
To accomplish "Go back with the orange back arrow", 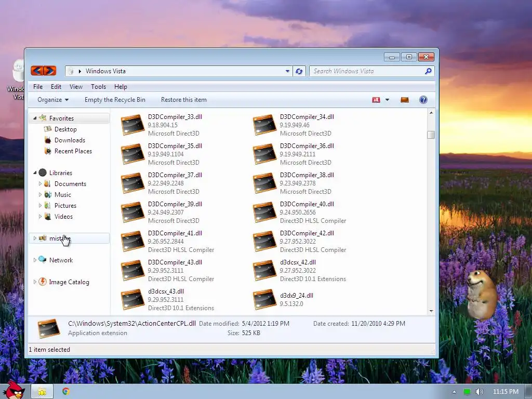I will 37,71.
